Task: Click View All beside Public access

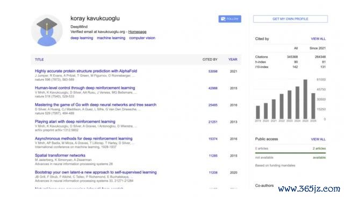Action: [318, 139]
